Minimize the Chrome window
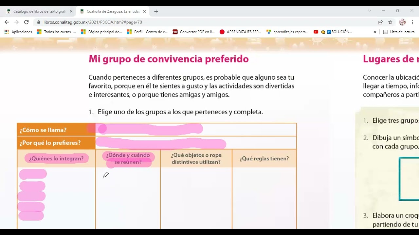The width and height of the screenshot is (419, 235). (x=384, y=11)
